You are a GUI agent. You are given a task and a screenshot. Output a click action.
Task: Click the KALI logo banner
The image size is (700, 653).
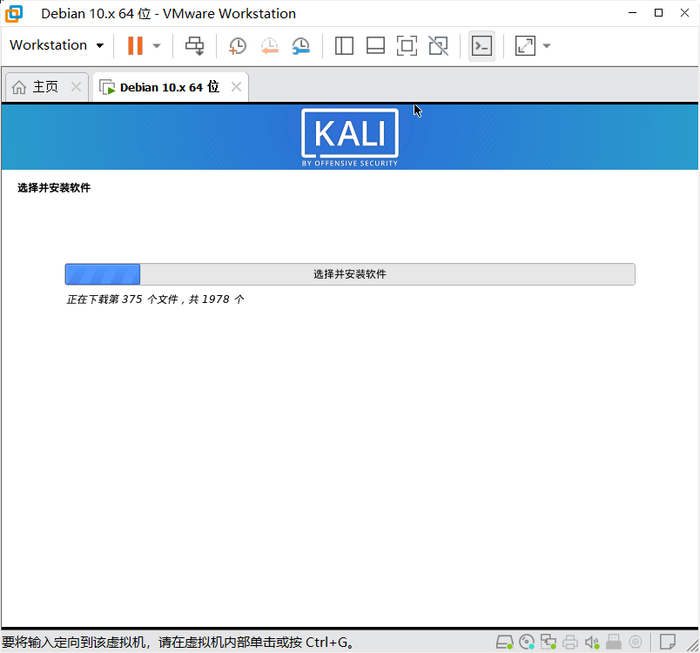[349, 138]
